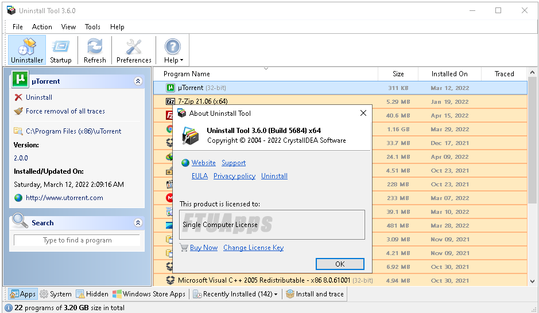Close the About Uninstall Tool dialog

[x=363, y=113]
